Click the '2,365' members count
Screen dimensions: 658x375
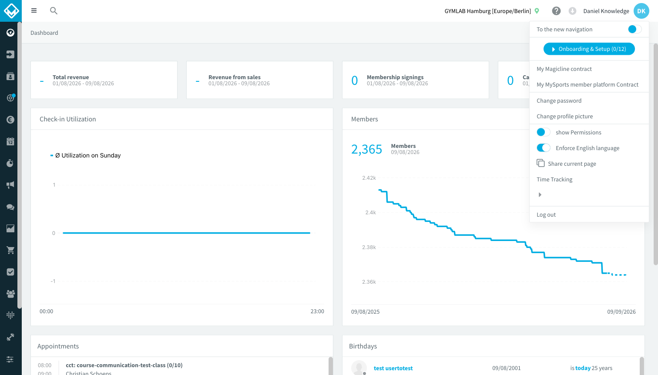pos(367,149)
